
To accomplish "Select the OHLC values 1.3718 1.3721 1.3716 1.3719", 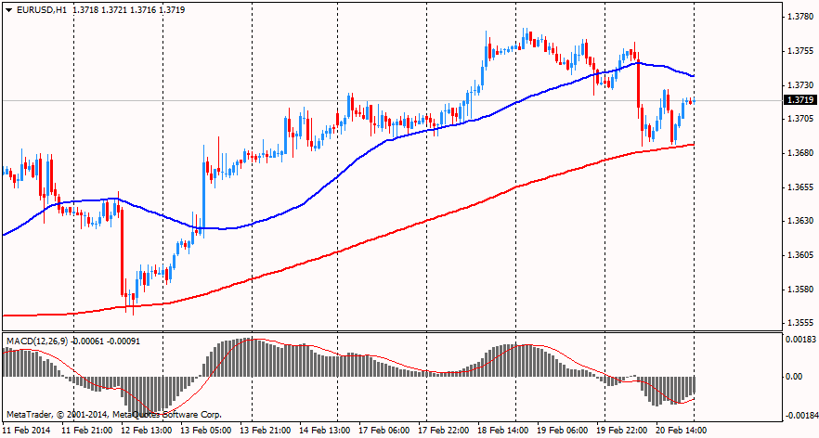I will click(128, 10).
